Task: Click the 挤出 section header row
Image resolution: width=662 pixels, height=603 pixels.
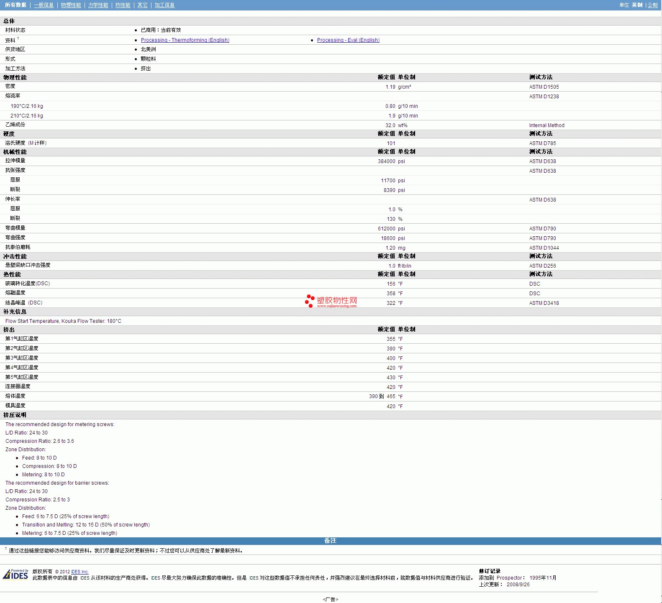Action: (9, 330)
